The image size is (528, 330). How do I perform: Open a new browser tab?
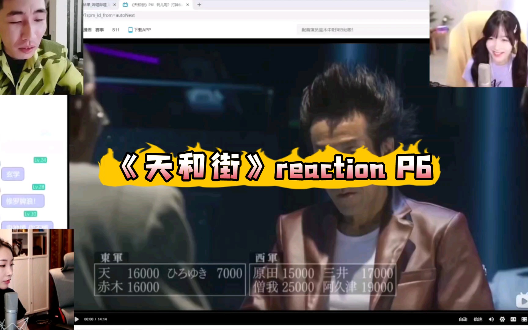coord(199,5)
